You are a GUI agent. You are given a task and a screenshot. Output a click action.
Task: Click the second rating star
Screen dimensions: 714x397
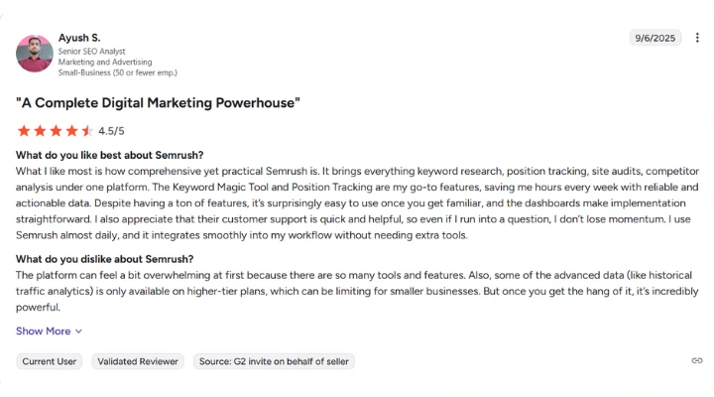coord(40,130)
